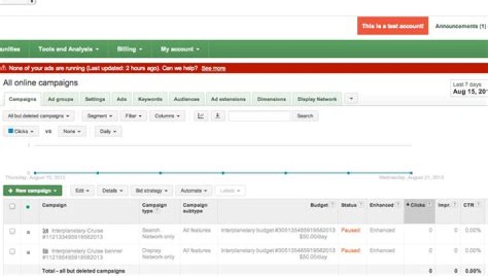Open the Details dropdown
This screenshot has width=488, height=276.
tap(113, 191)
